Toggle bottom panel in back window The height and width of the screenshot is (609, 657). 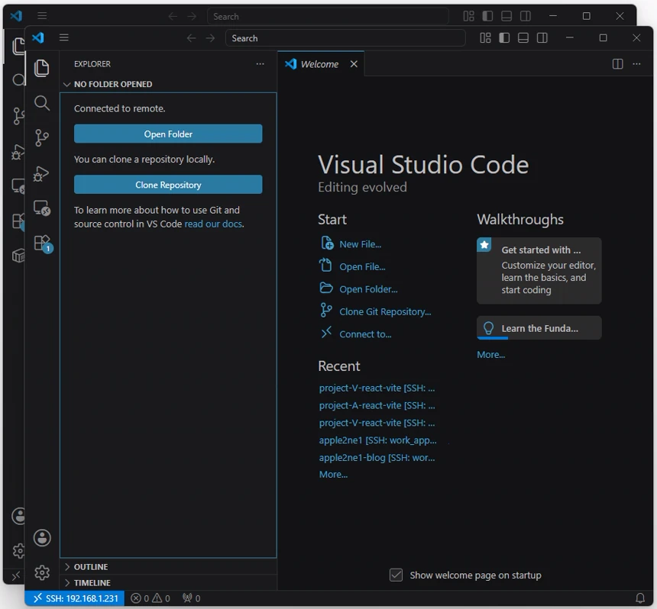(507, 16)
